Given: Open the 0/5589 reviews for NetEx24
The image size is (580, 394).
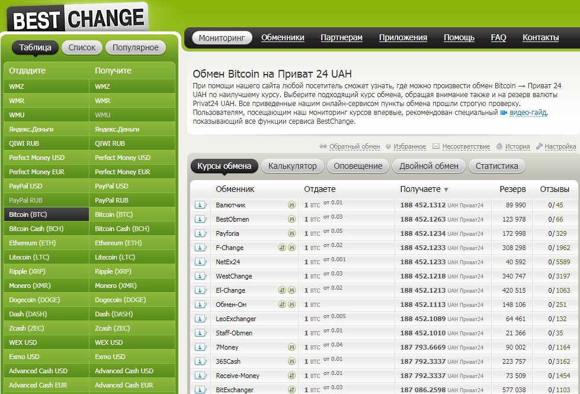Looking at the screenshot, I should [559, 262].
